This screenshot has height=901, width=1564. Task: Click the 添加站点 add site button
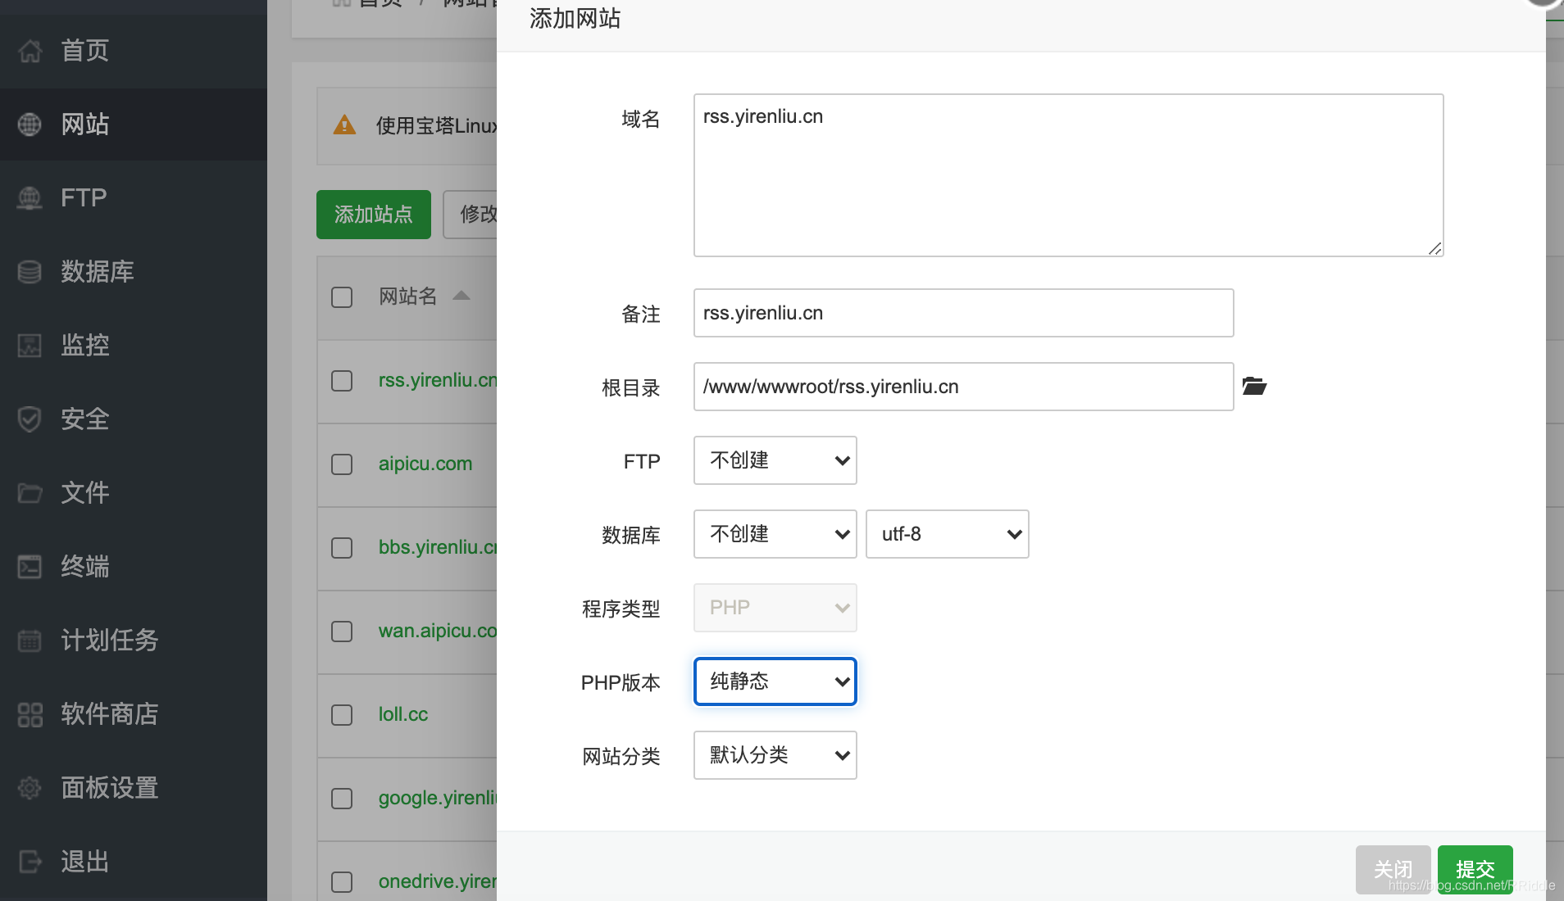coord(373,214)
